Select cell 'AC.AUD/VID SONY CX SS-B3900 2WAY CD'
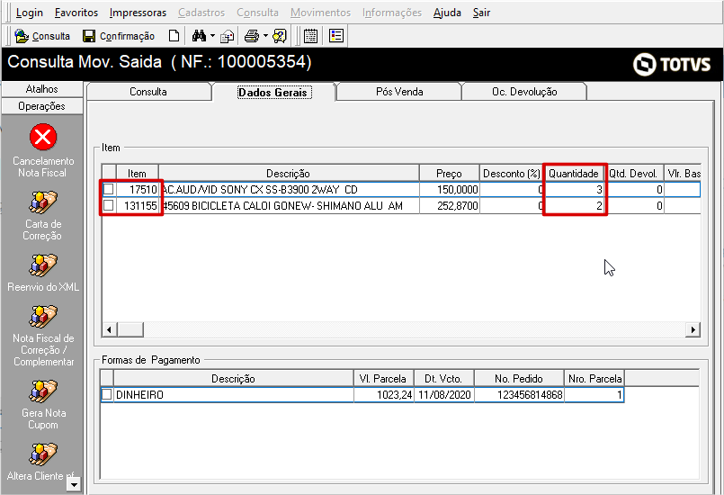Viewport: 724px width, 495px height. (289, 190)
